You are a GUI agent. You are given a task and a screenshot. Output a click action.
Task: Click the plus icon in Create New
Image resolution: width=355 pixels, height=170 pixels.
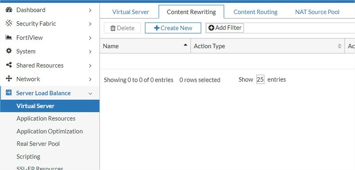click(x=157, y=28)
